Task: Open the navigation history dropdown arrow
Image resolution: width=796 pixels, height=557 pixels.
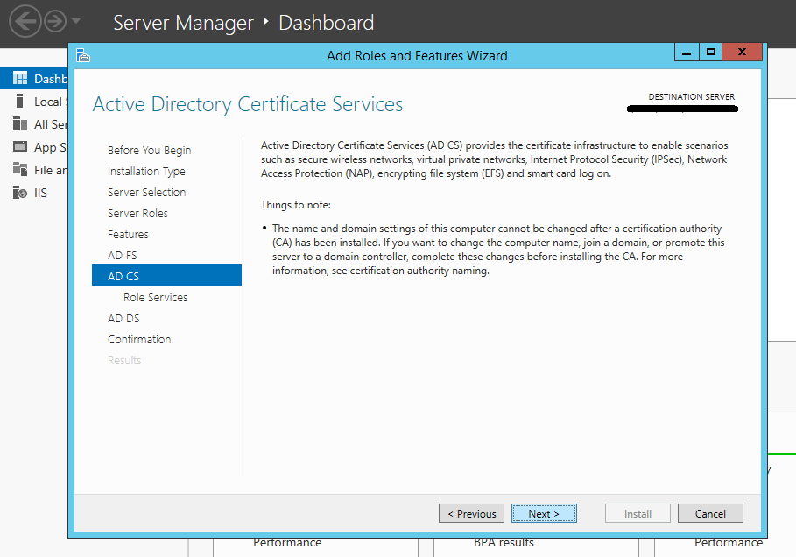Action: (76, 22)
